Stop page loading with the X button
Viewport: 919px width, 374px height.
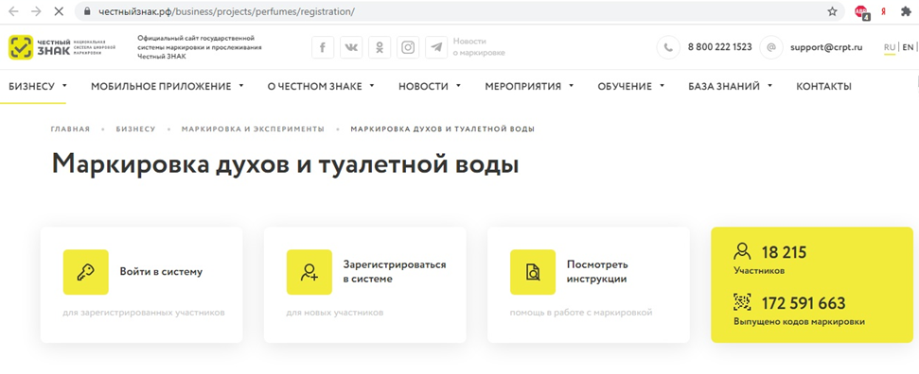pos(58,11)
